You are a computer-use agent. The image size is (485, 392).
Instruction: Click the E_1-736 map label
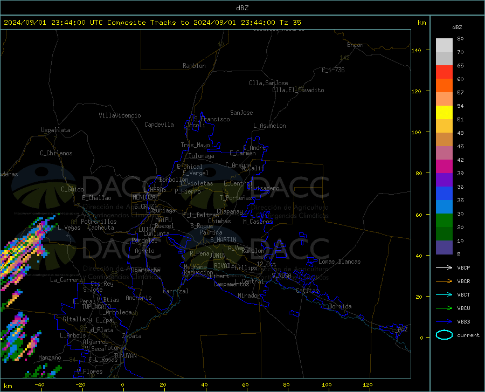pyautogui.click(x=333, y=70)
